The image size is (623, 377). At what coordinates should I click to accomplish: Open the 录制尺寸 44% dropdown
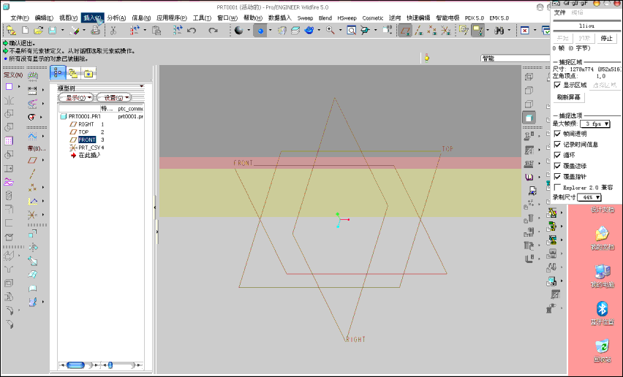click(589, 197)
